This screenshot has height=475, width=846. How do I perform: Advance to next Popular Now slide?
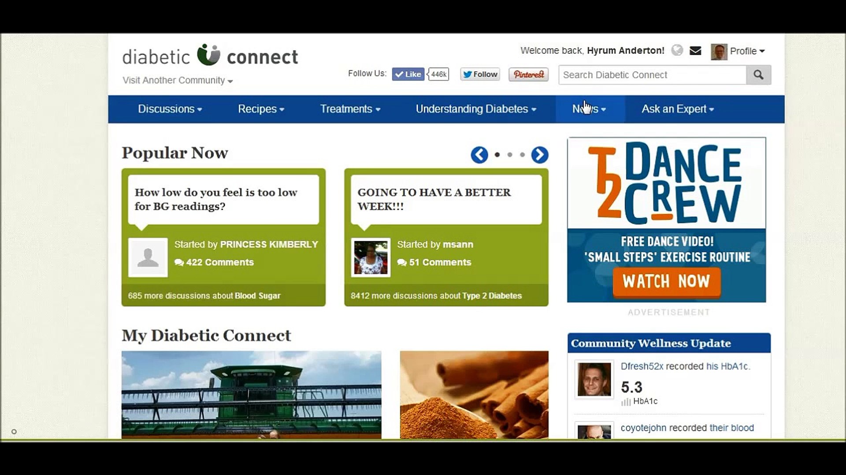pyautogui.click(x=539, y=155)
